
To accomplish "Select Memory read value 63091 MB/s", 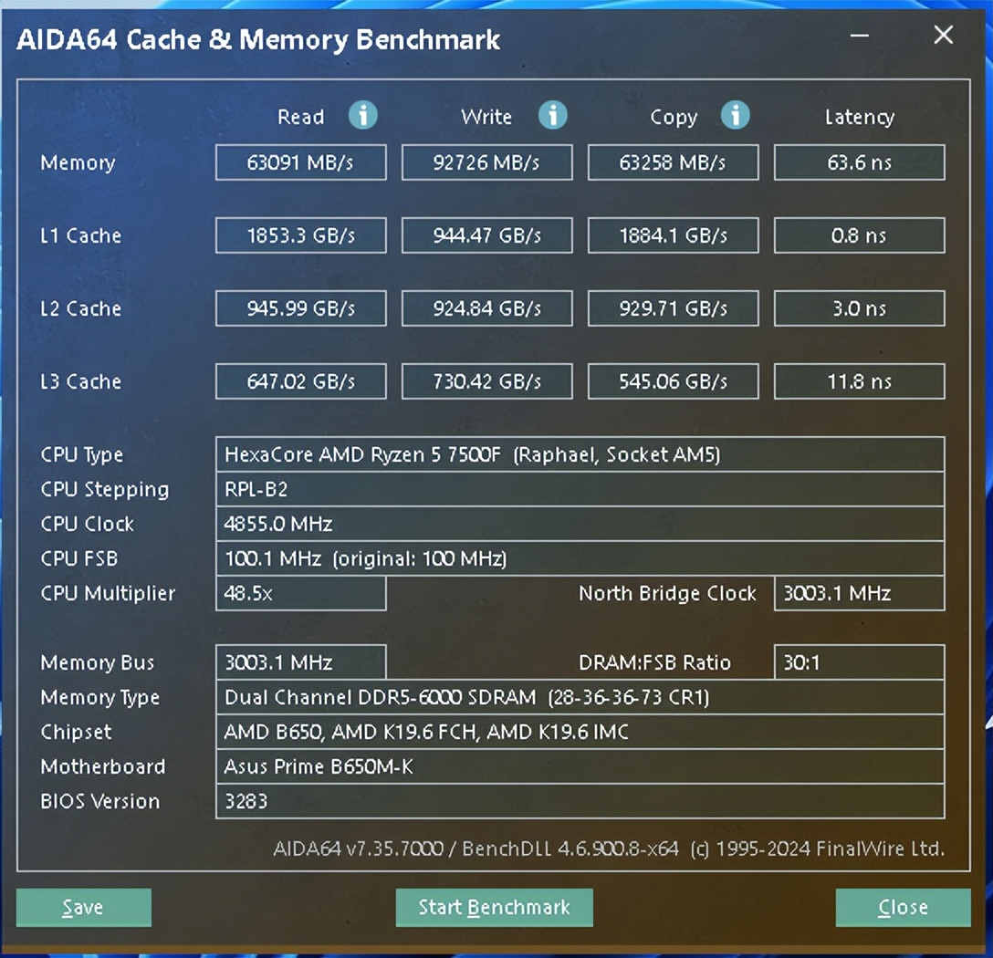I will [301, 162].
